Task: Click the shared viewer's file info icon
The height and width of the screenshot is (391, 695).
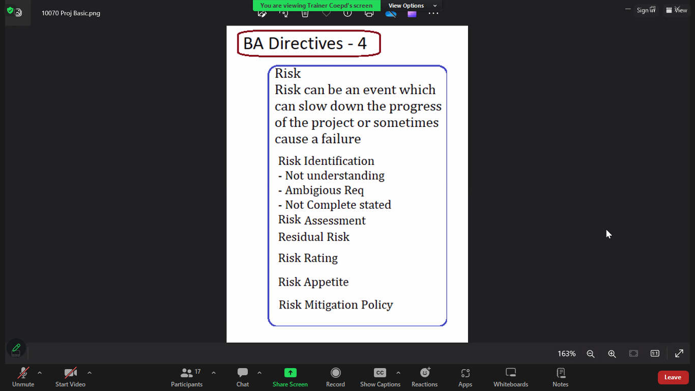Action: point(347,14)
